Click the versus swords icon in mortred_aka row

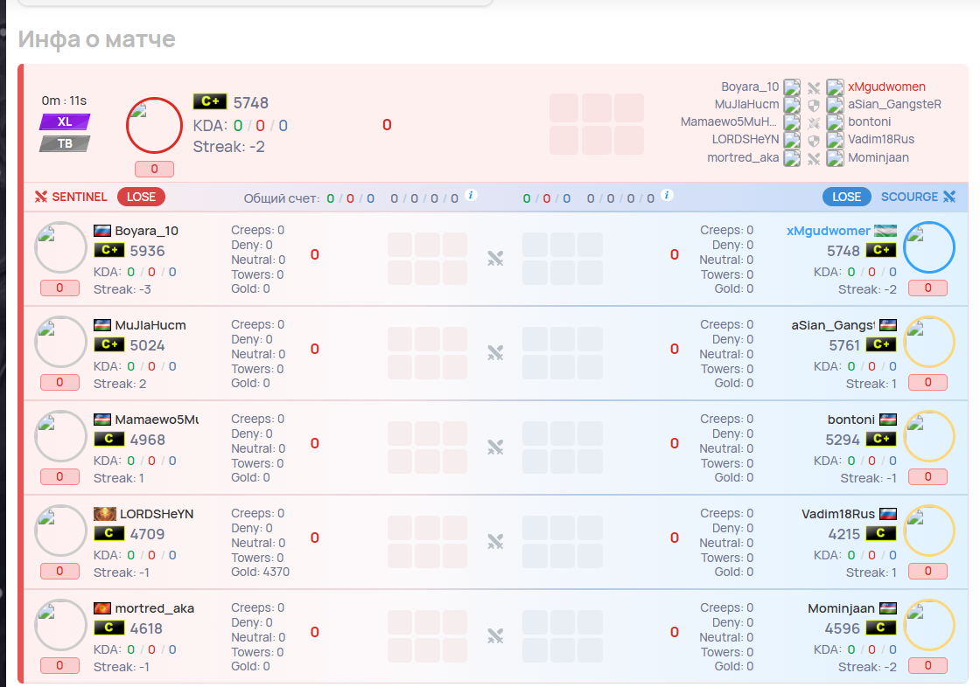click(495, 635)
